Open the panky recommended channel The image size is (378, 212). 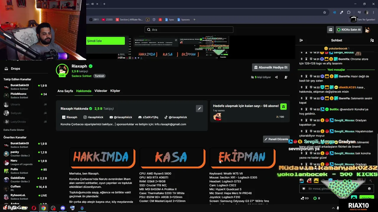click(25, 154)
